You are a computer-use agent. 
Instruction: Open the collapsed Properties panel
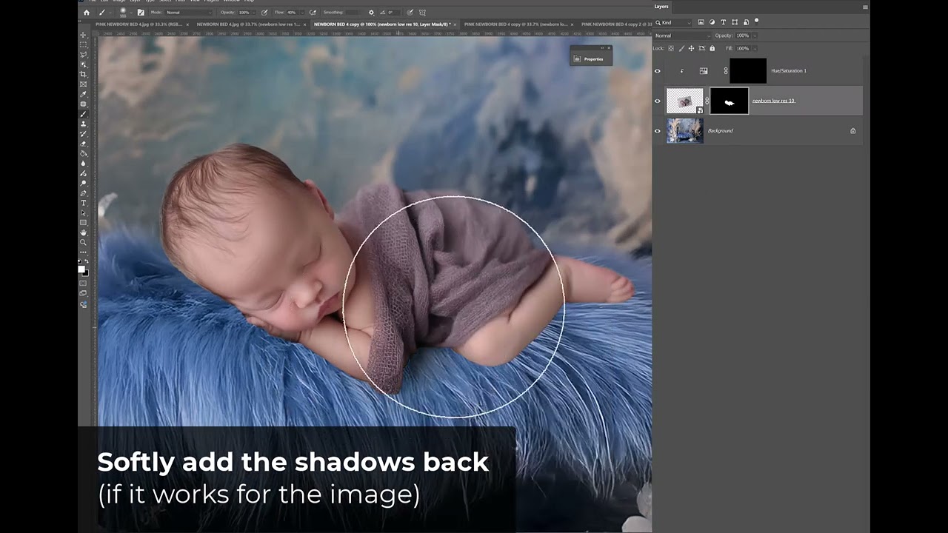click(x=590, y=58)
